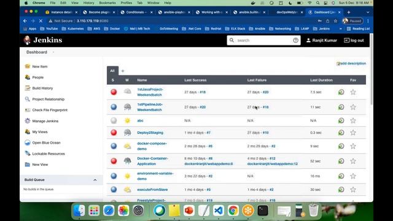Click the Jenkins logo
Screen dimensions: 393x221
tap(43, 40)
